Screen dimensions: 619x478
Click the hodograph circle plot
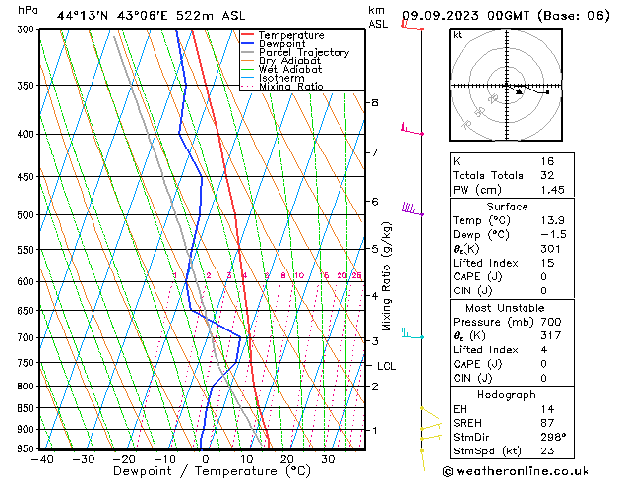pos(506,87)
